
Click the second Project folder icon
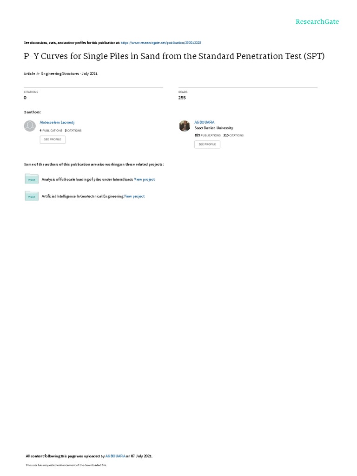32,196
